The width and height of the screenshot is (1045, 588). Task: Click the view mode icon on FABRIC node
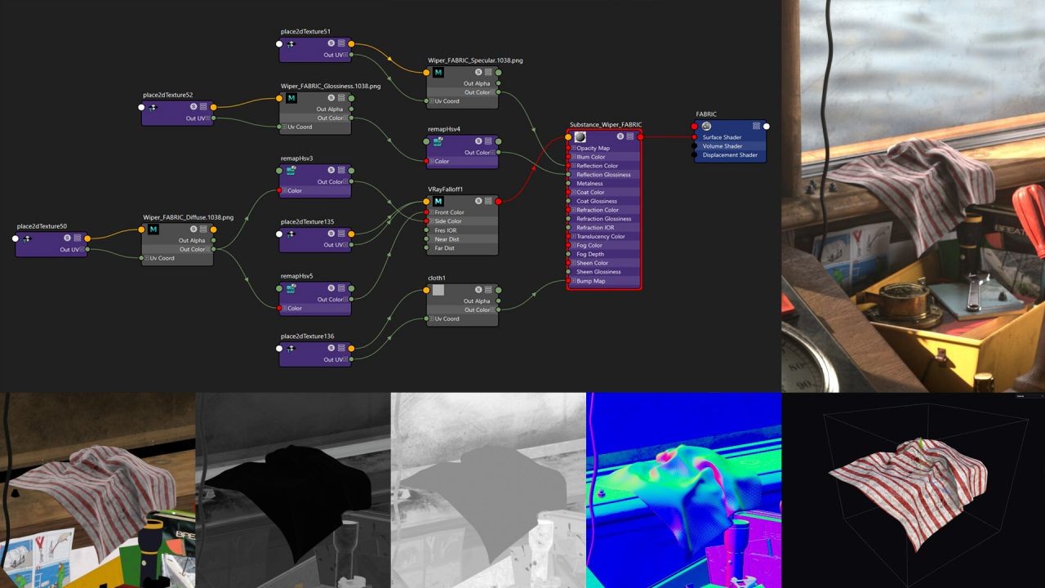(757, 127)
